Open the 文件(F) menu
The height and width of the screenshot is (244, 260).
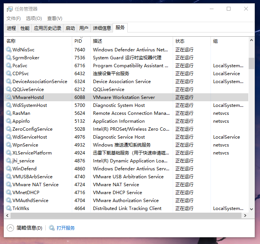(x=14, y=19)
